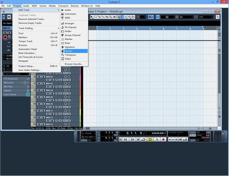Viewport: 229px width, 176px height.
Task: Toggle the TEMPO track button in transport
Action: 193,136
